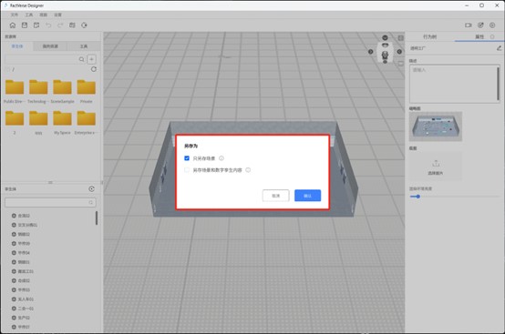
Task: Rotate the view left with the navigation arrow
Action: click(x=370, y=52)
